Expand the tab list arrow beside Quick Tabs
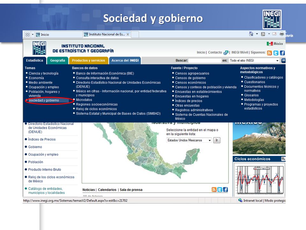Screen dimensions: 306x230 point(33,34)
